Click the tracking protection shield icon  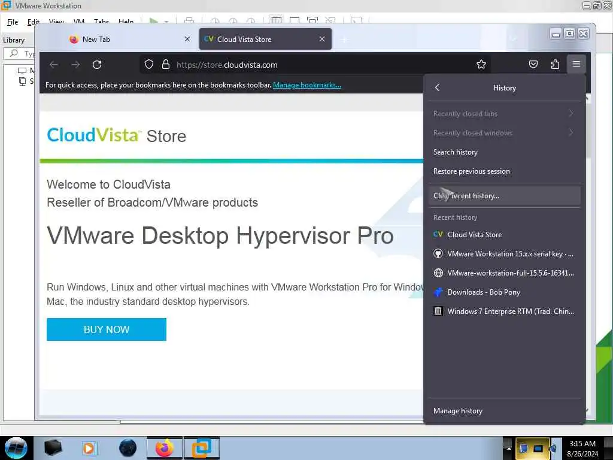click(x=149, y=65)
